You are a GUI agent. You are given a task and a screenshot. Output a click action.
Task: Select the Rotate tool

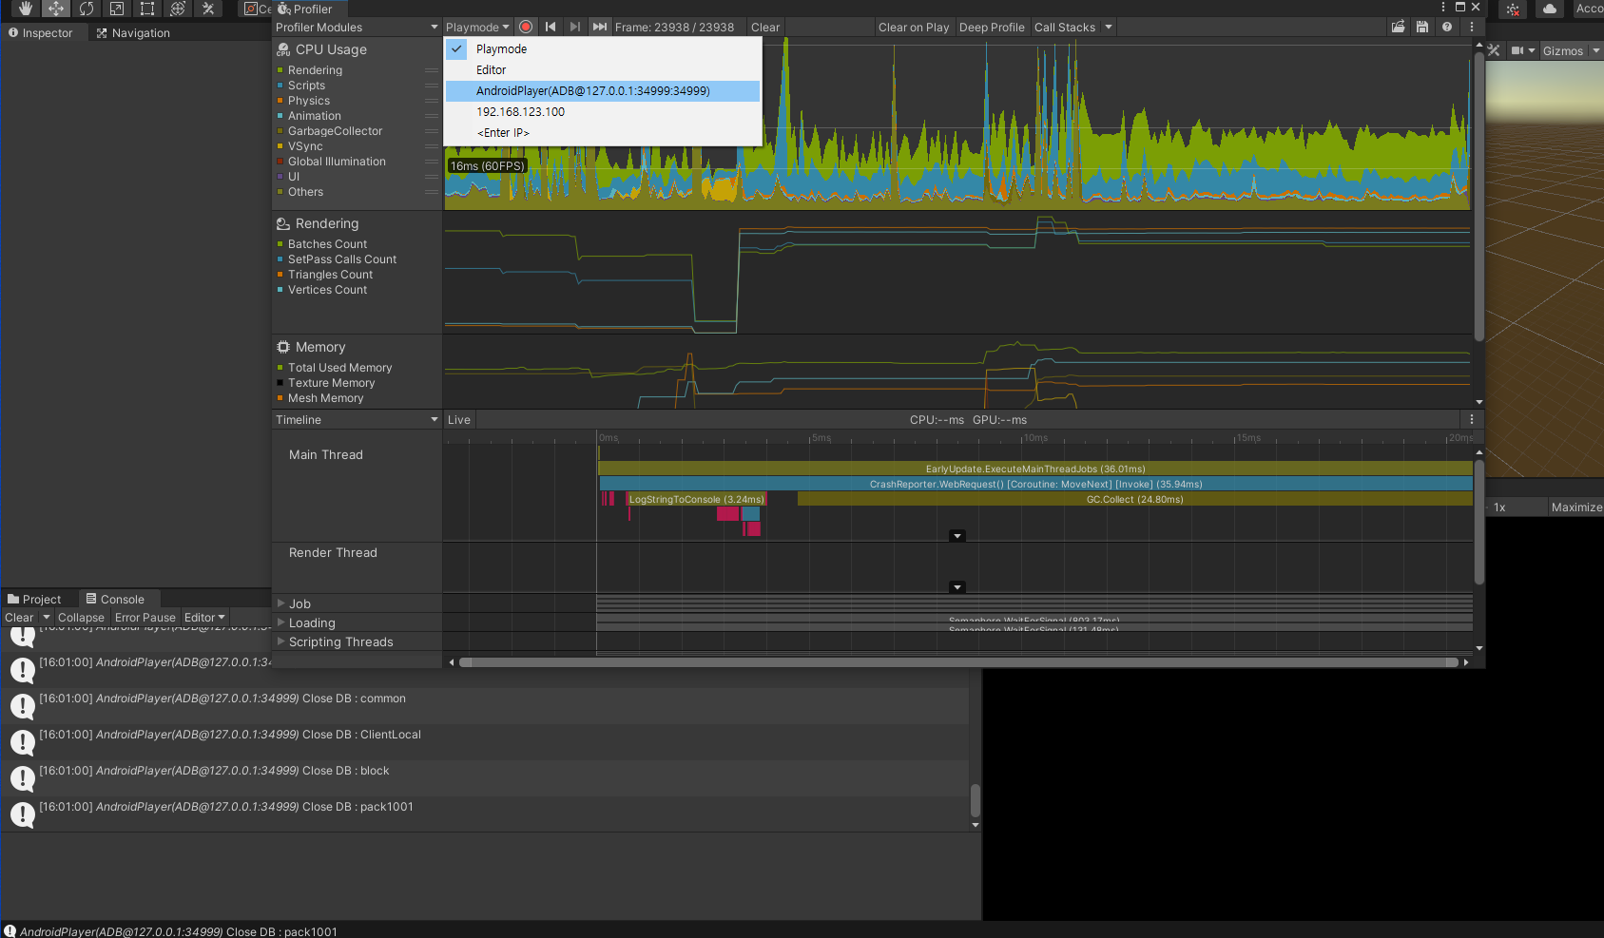(87, 9)
